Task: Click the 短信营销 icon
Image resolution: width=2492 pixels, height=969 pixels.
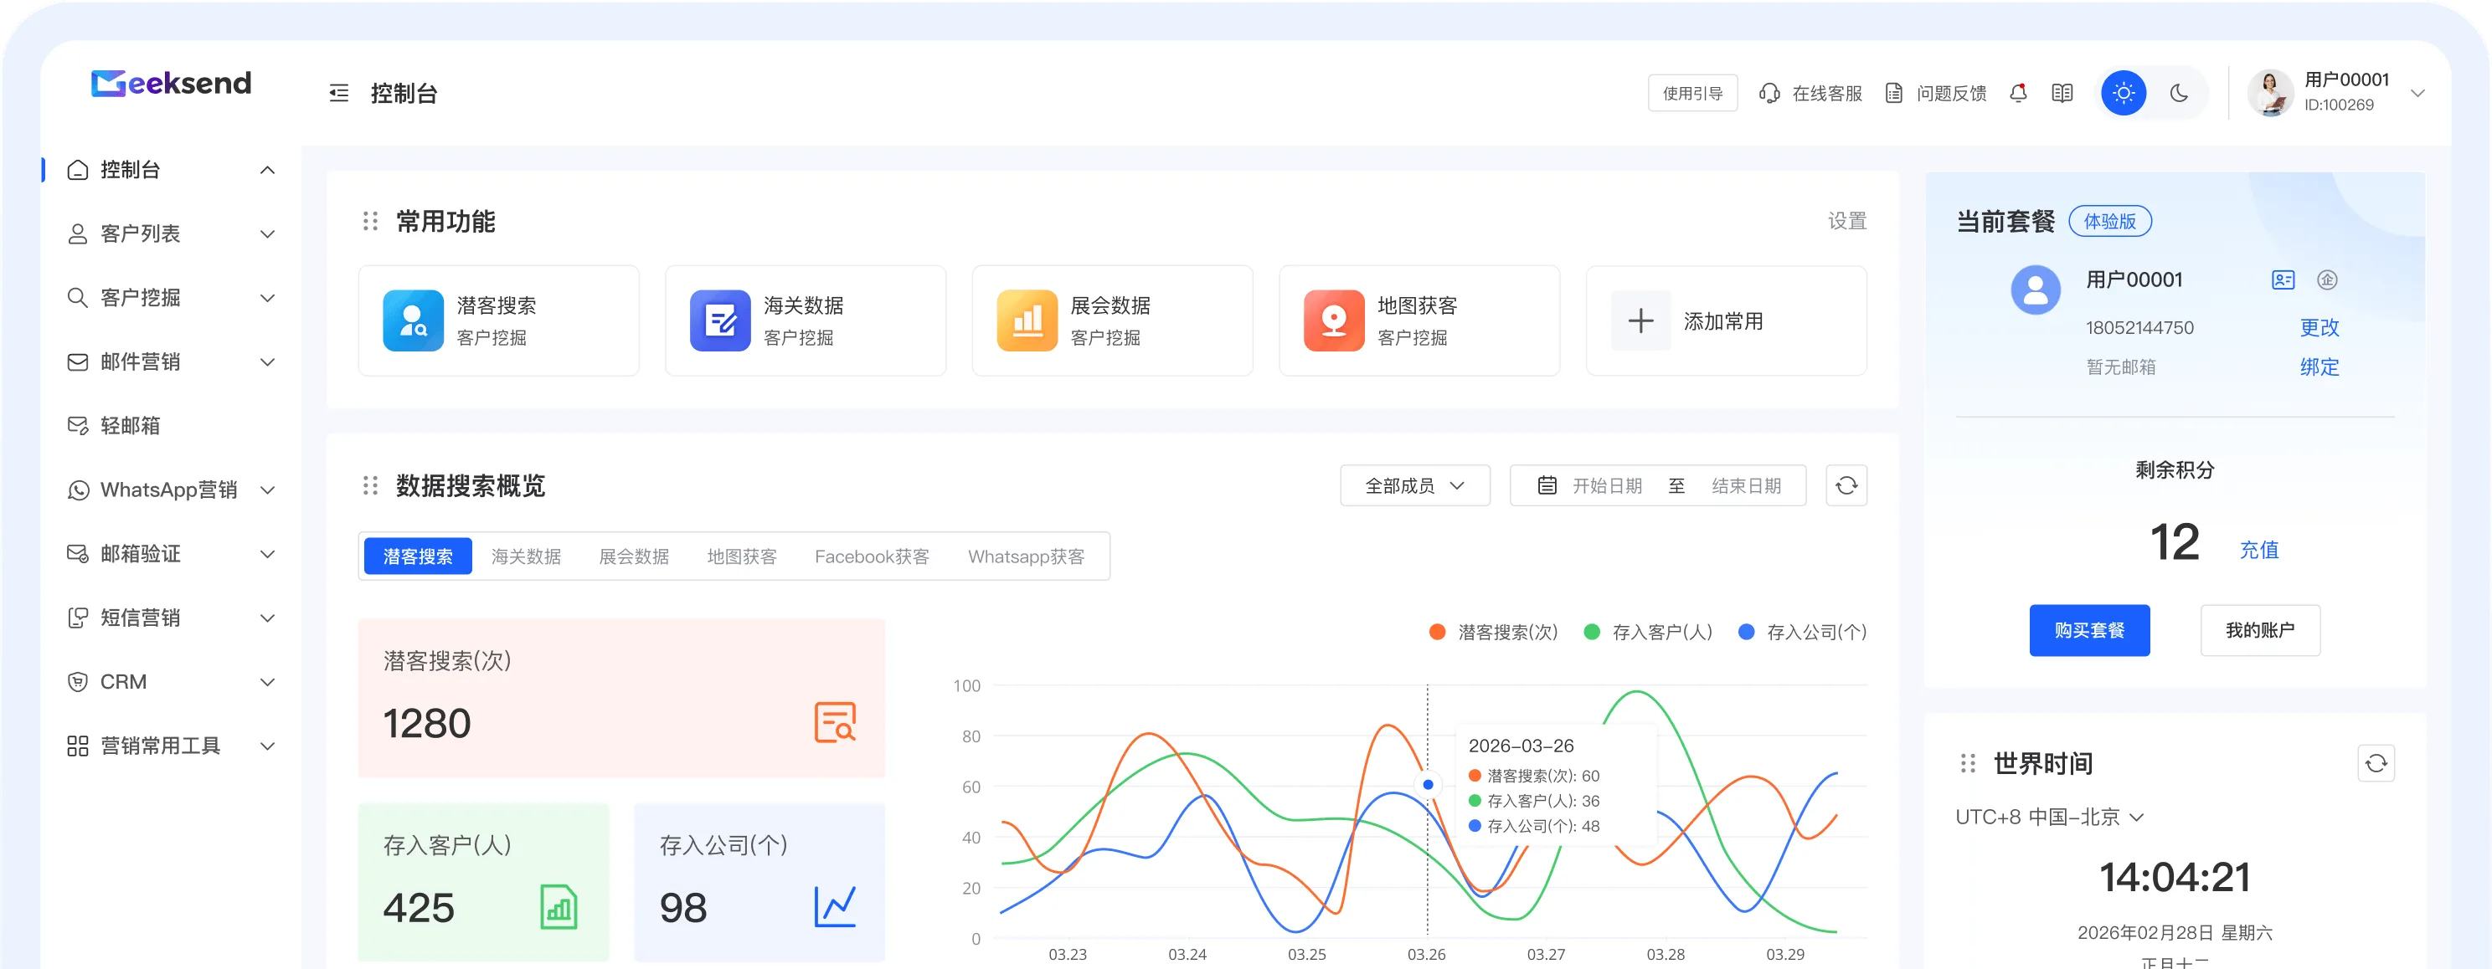Action: coord(77,618)
